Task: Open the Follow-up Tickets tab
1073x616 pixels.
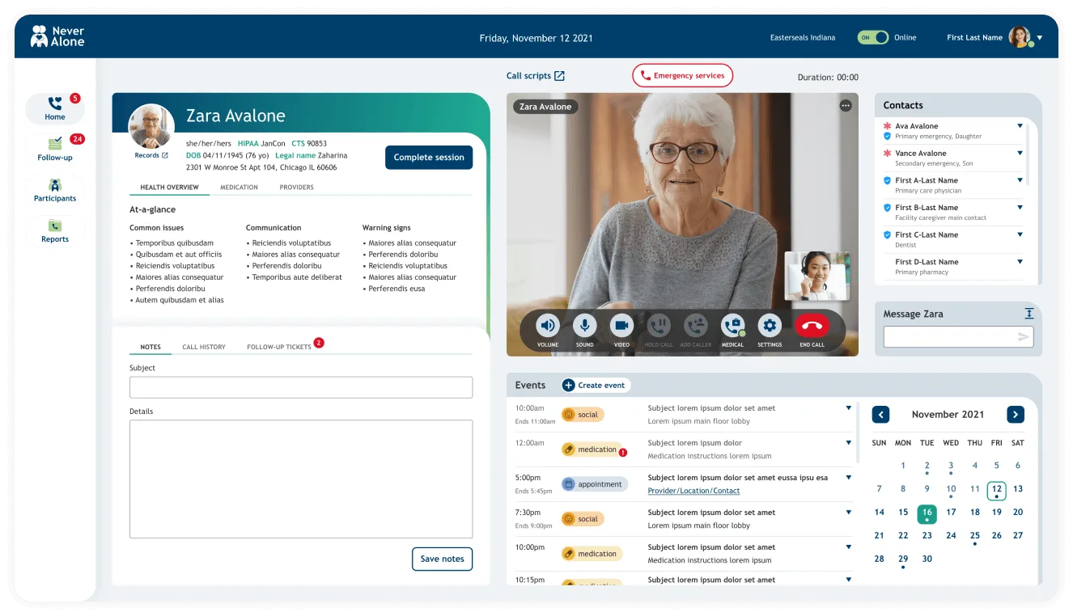Action: (x=278, y=346)
